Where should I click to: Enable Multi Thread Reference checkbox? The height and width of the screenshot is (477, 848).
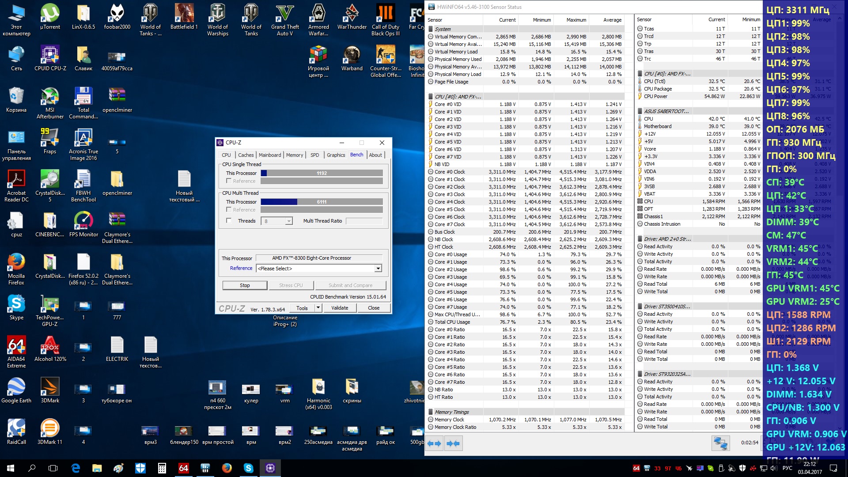[229, 210]
